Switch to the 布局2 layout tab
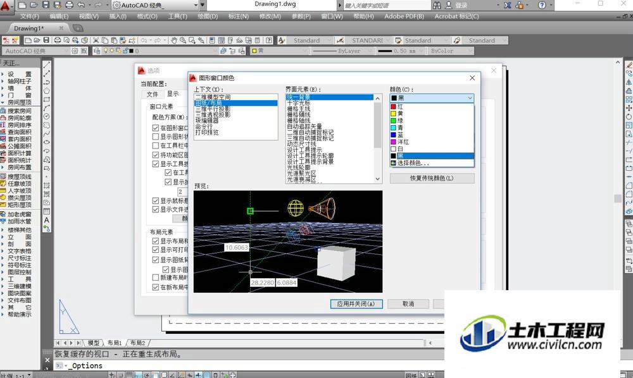 [x=137, y=343]
